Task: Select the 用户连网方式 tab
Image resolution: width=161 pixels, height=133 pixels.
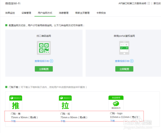Action: [x=45, y=13]
